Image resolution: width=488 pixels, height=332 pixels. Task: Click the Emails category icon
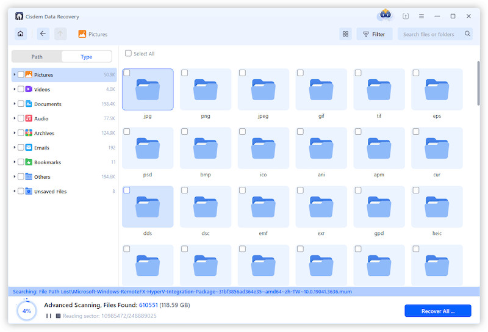pos(29,147)
